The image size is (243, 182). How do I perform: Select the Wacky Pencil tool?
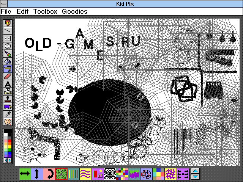[x=8, y=24]
